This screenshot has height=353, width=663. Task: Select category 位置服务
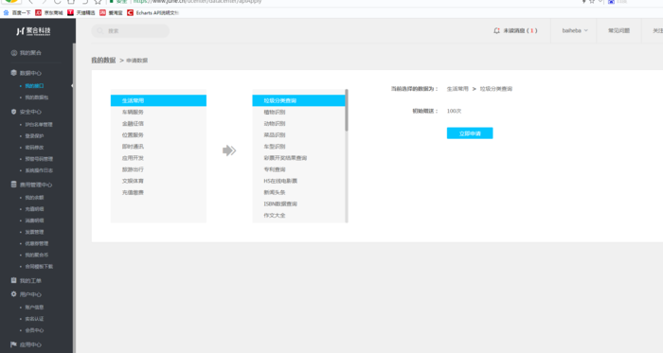pos(158,134)
